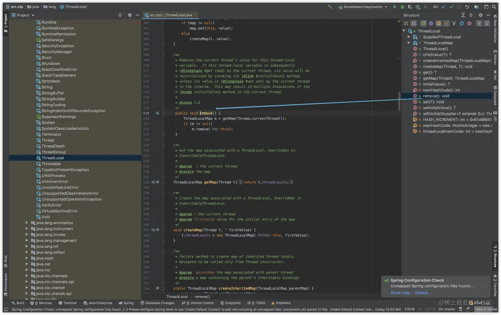The height and width of the screenshot is (315, 501).
Task: Toggle Show Lambdas filter in Structure panel
Action: point(469,23)
